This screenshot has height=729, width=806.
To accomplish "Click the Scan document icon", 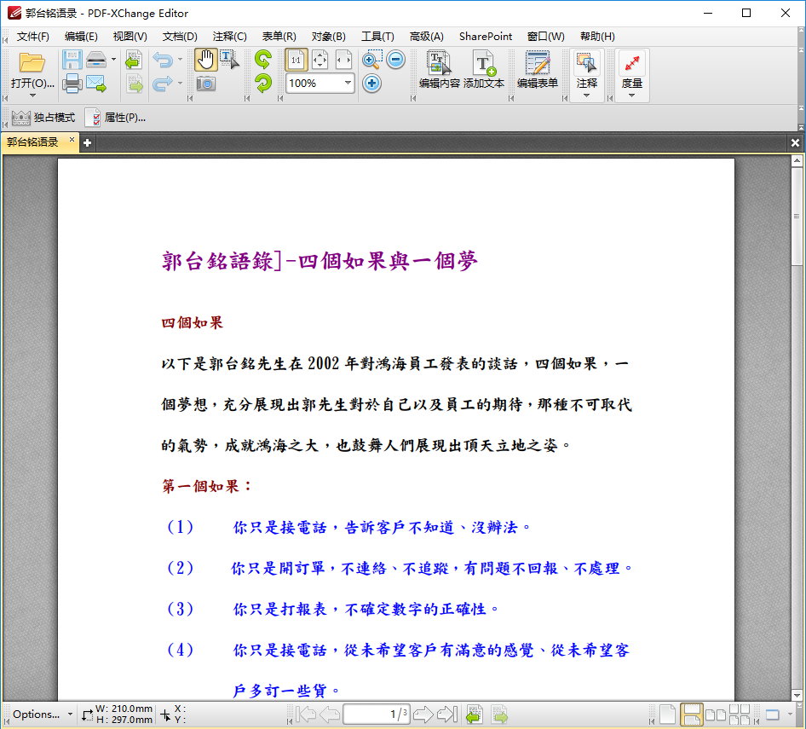I will pyautogui.click(x=96, y=61).
